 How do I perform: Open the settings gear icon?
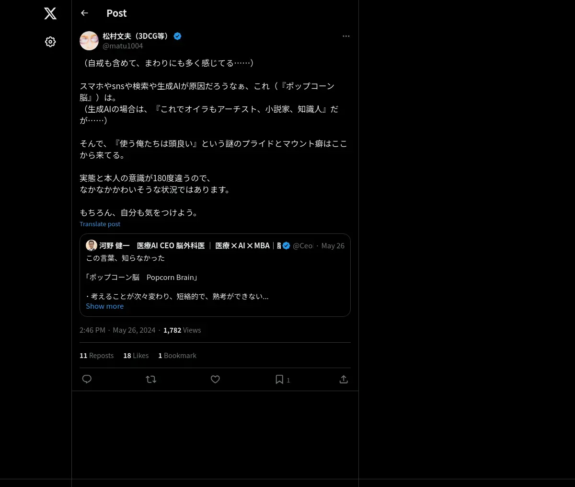50,42
